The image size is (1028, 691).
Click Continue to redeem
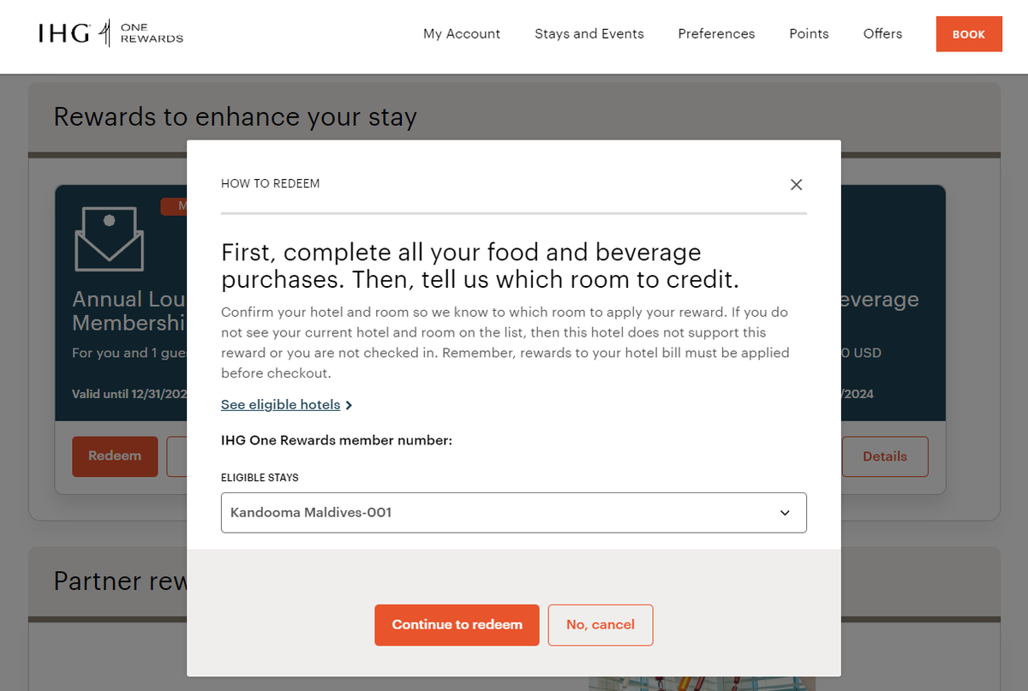pyautogui.click(x=457, y=625)
